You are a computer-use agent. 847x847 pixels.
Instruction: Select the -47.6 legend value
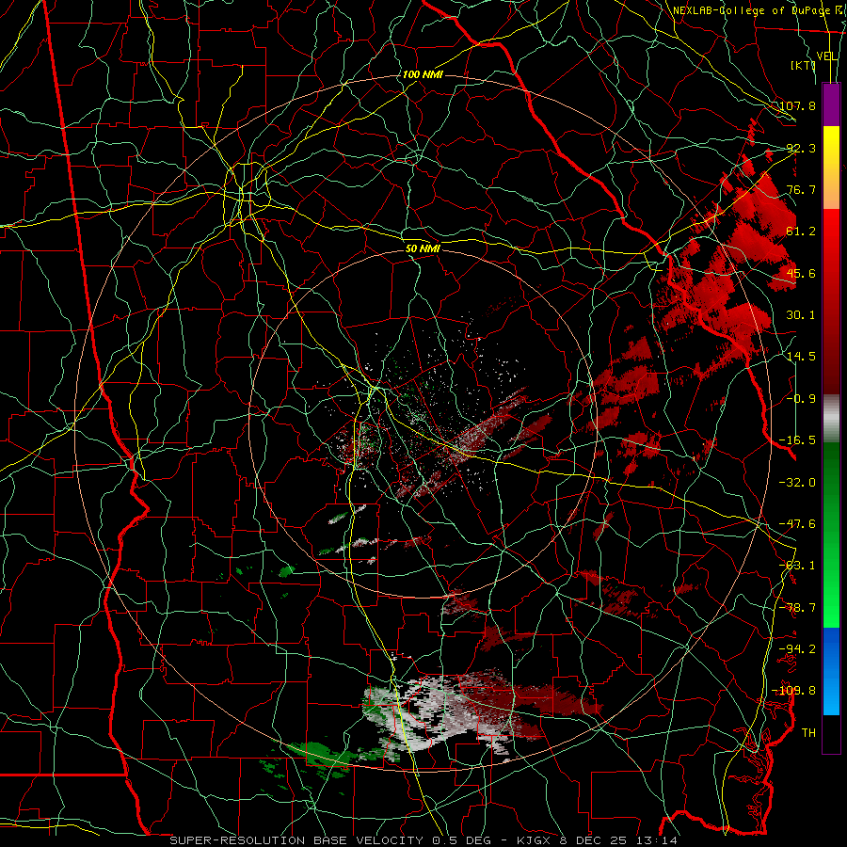pyautogui.click(x=797, y=523)
